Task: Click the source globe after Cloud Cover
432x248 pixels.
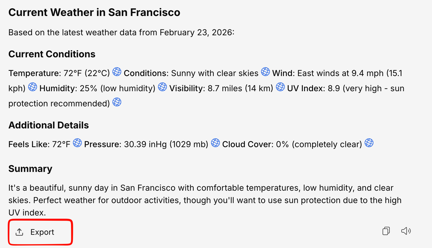Action: coord(369,143)
